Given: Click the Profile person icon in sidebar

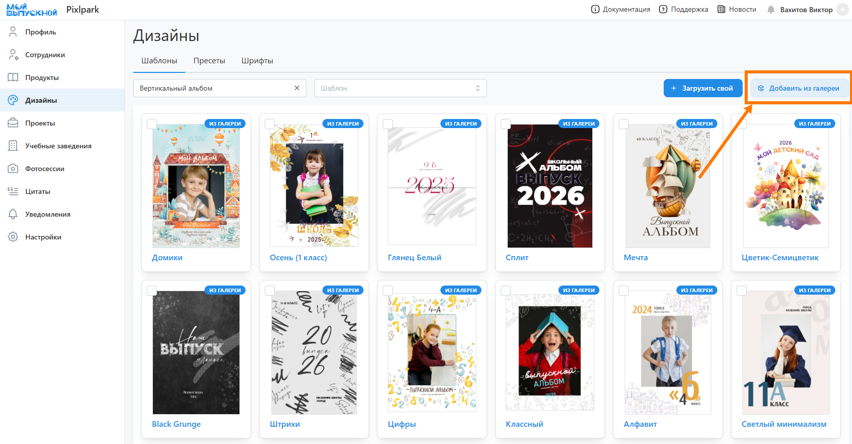Looking at the screenshot, I should pyautogui.click(x=13, y=32).
